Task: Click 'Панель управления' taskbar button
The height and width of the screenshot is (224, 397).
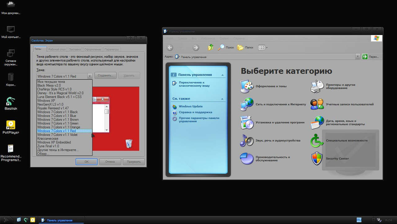Action: (61, 220)
